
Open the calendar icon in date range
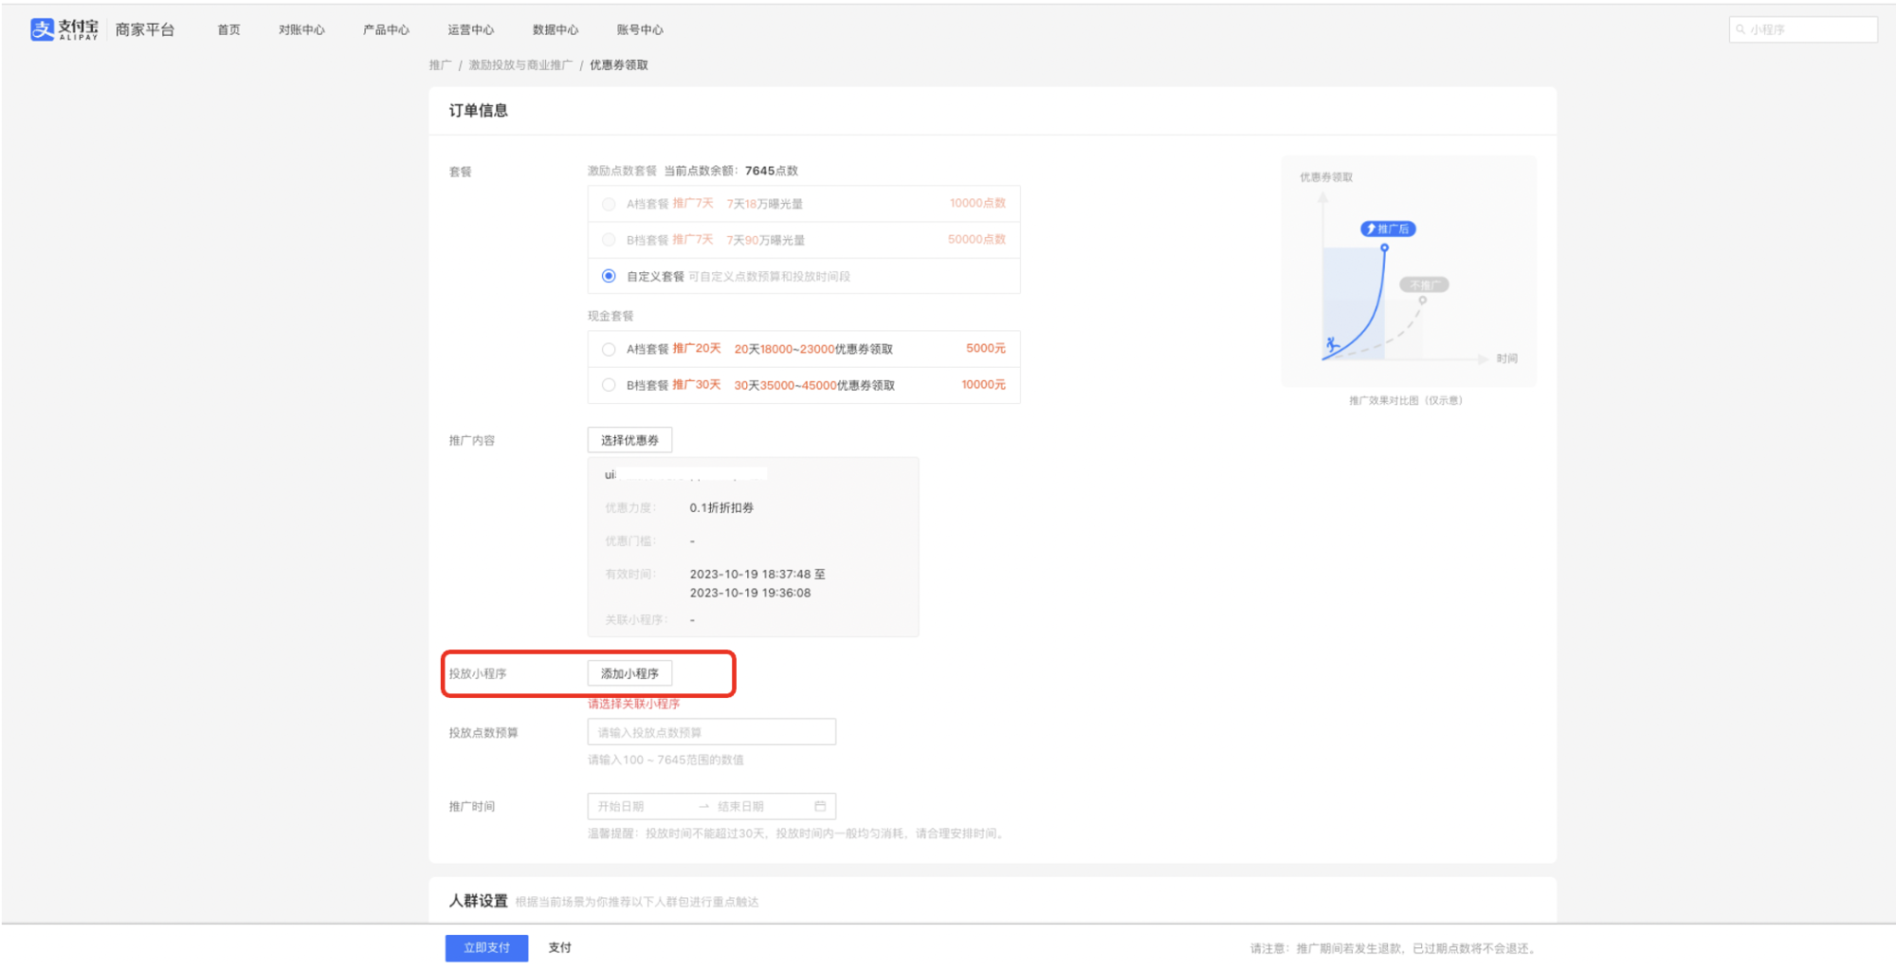coord(820,806)
